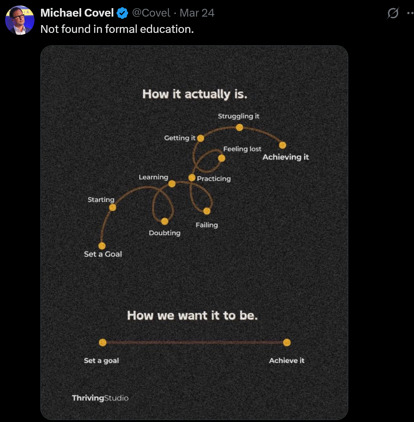
Task: Click the Michael Covel display name
Action: pyautogui.click(x=77, y=13)
